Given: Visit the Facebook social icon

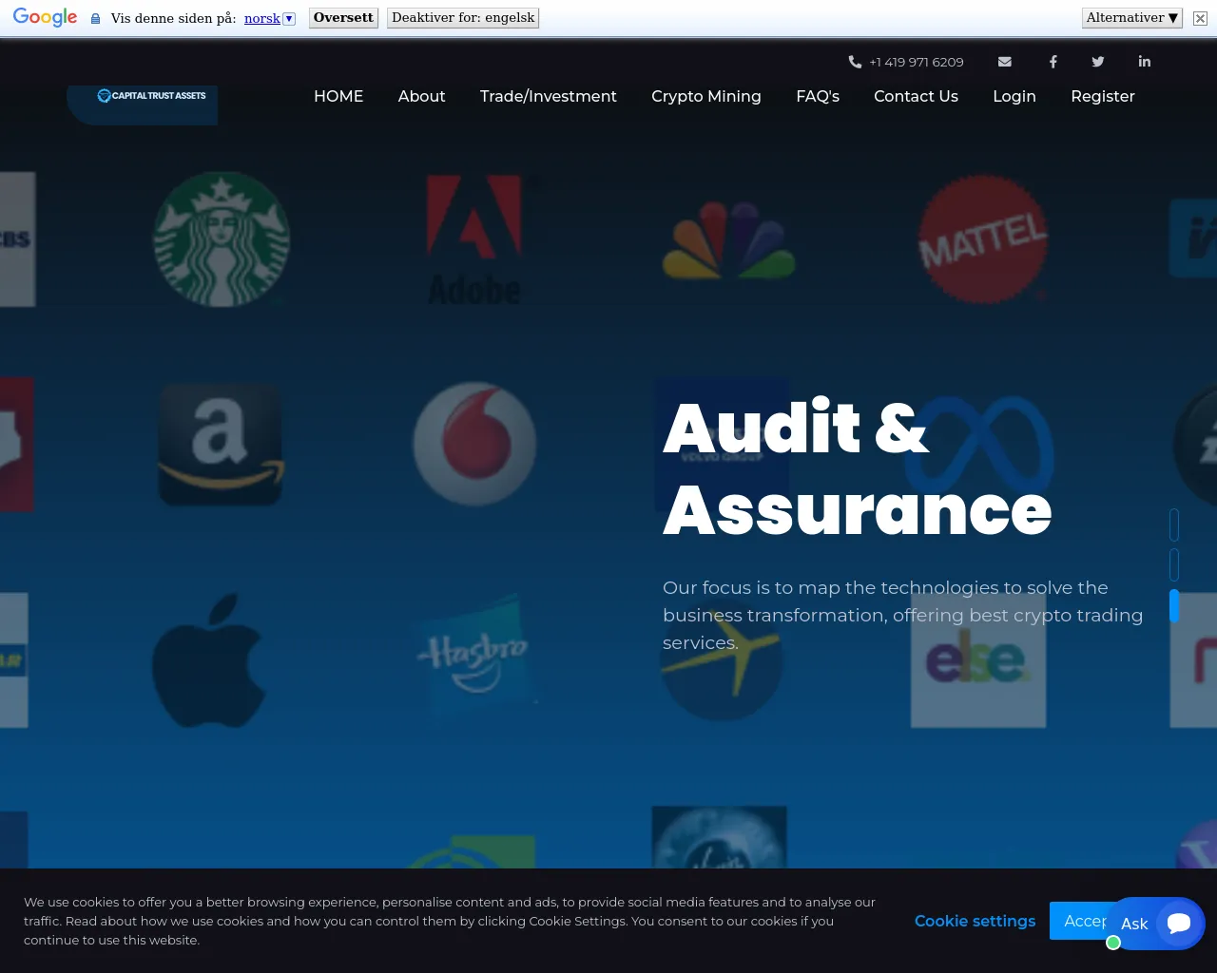Looking at the screenshot, I should (1053, 62).
